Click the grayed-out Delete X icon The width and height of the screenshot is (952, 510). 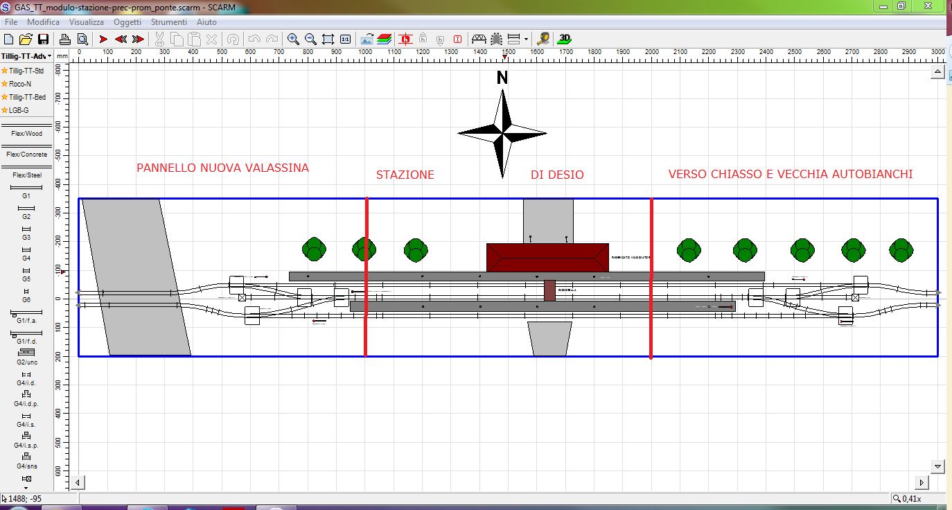[212, 39]
